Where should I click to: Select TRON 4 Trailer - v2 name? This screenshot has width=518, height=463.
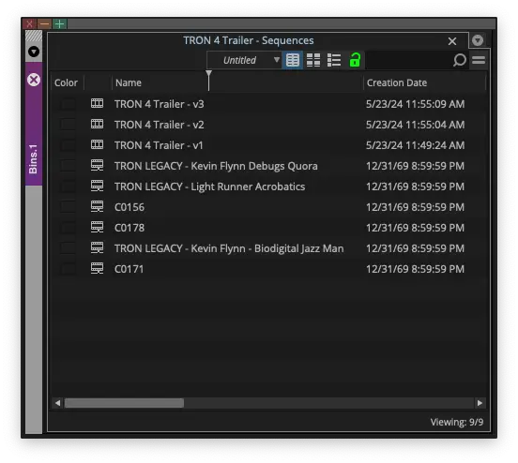(x=160, y=125)
